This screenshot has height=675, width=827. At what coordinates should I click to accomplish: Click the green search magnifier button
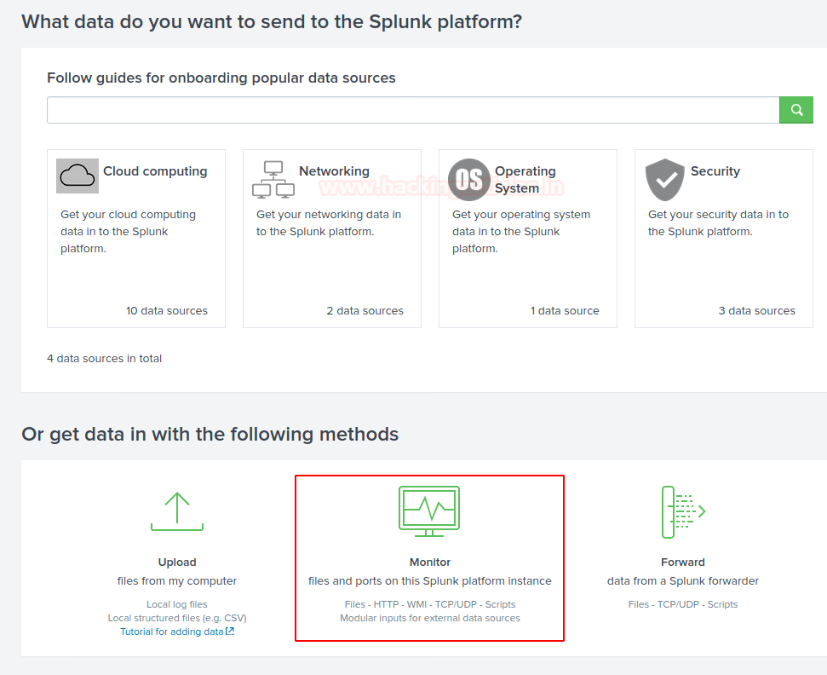(x=796, y=110)
